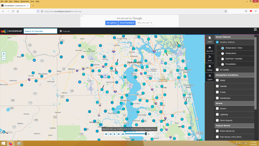Open the list all tabs dropdown
Screen dimensions: 259x146
(256, 6)
